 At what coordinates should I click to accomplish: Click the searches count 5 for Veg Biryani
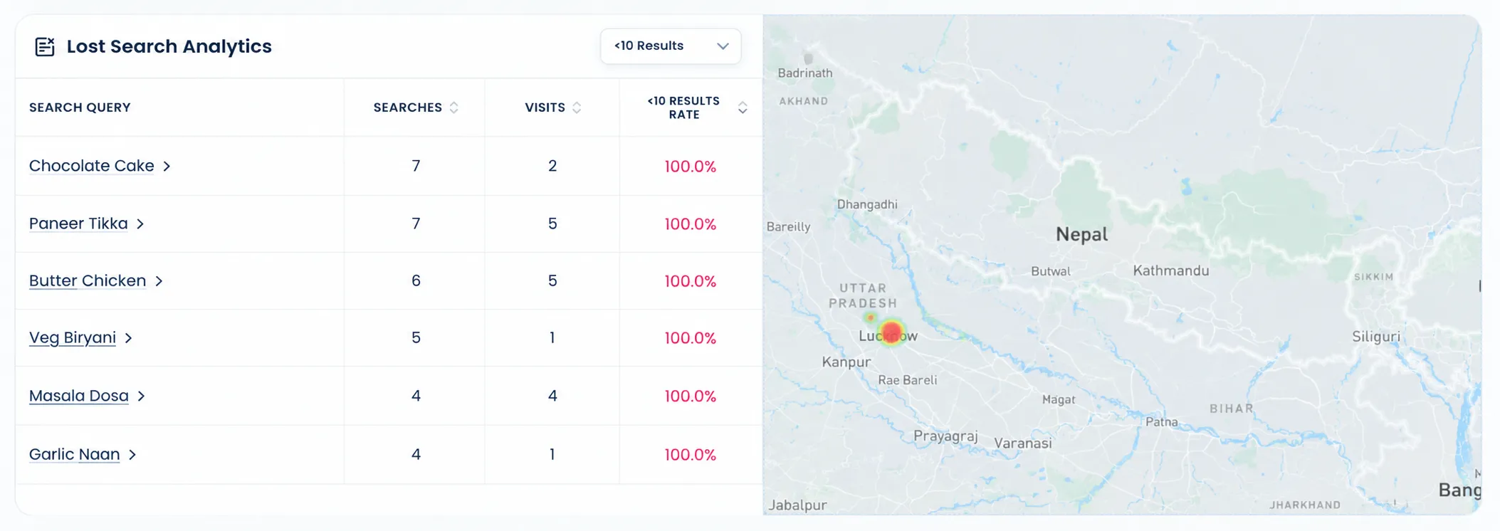pyautogui.click(x=416, y=338)
